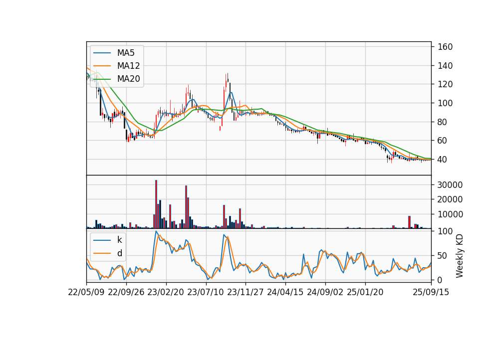This screenshot has width=479, height=344.
Task: Click the MA12 legend label
Action: click(128, 66)
